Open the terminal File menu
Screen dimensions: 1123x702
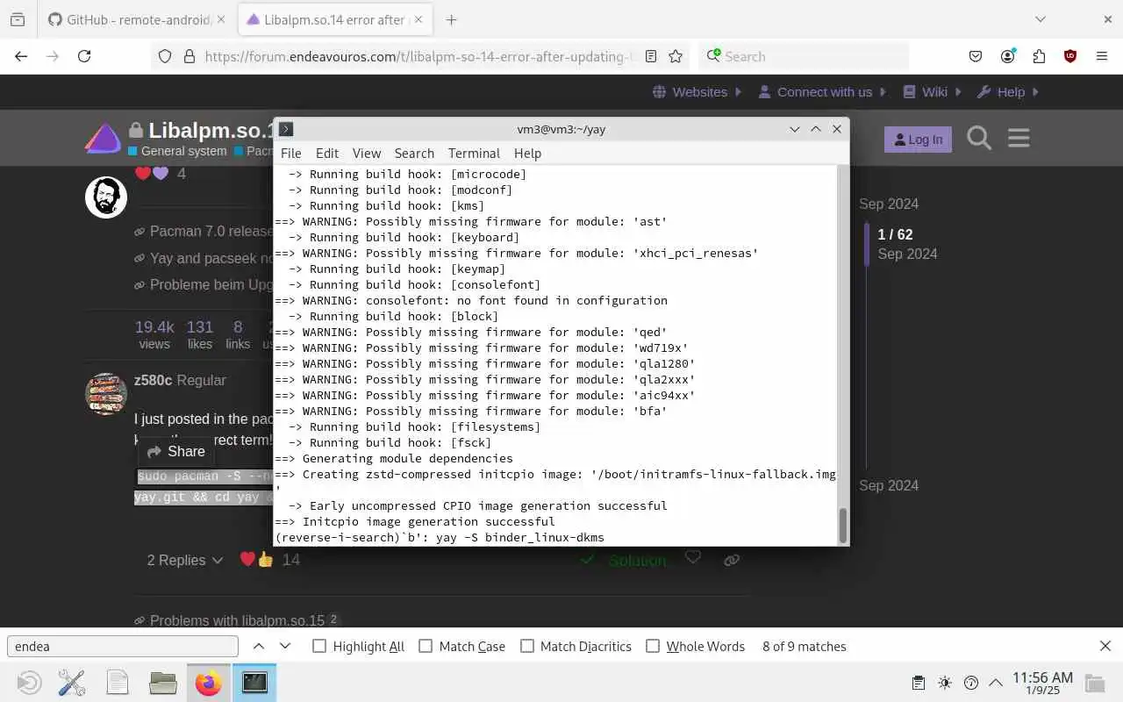[x=291, y=153]
